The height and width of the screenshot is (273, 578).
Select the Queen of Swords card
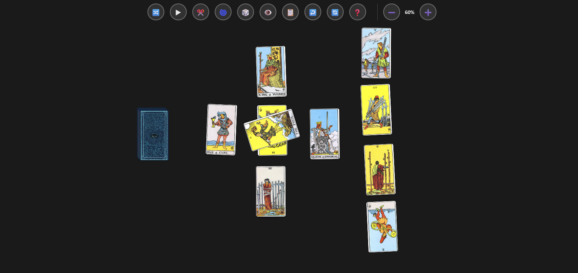tap(324, 134)
